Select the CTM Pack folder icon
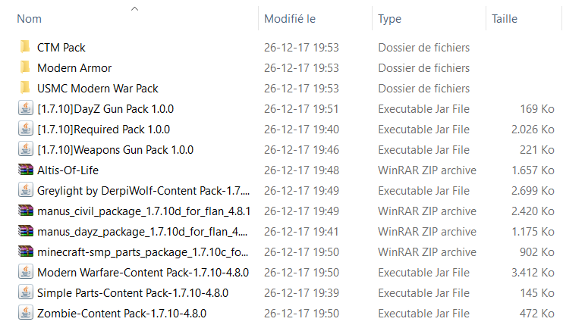 (25, 47)
